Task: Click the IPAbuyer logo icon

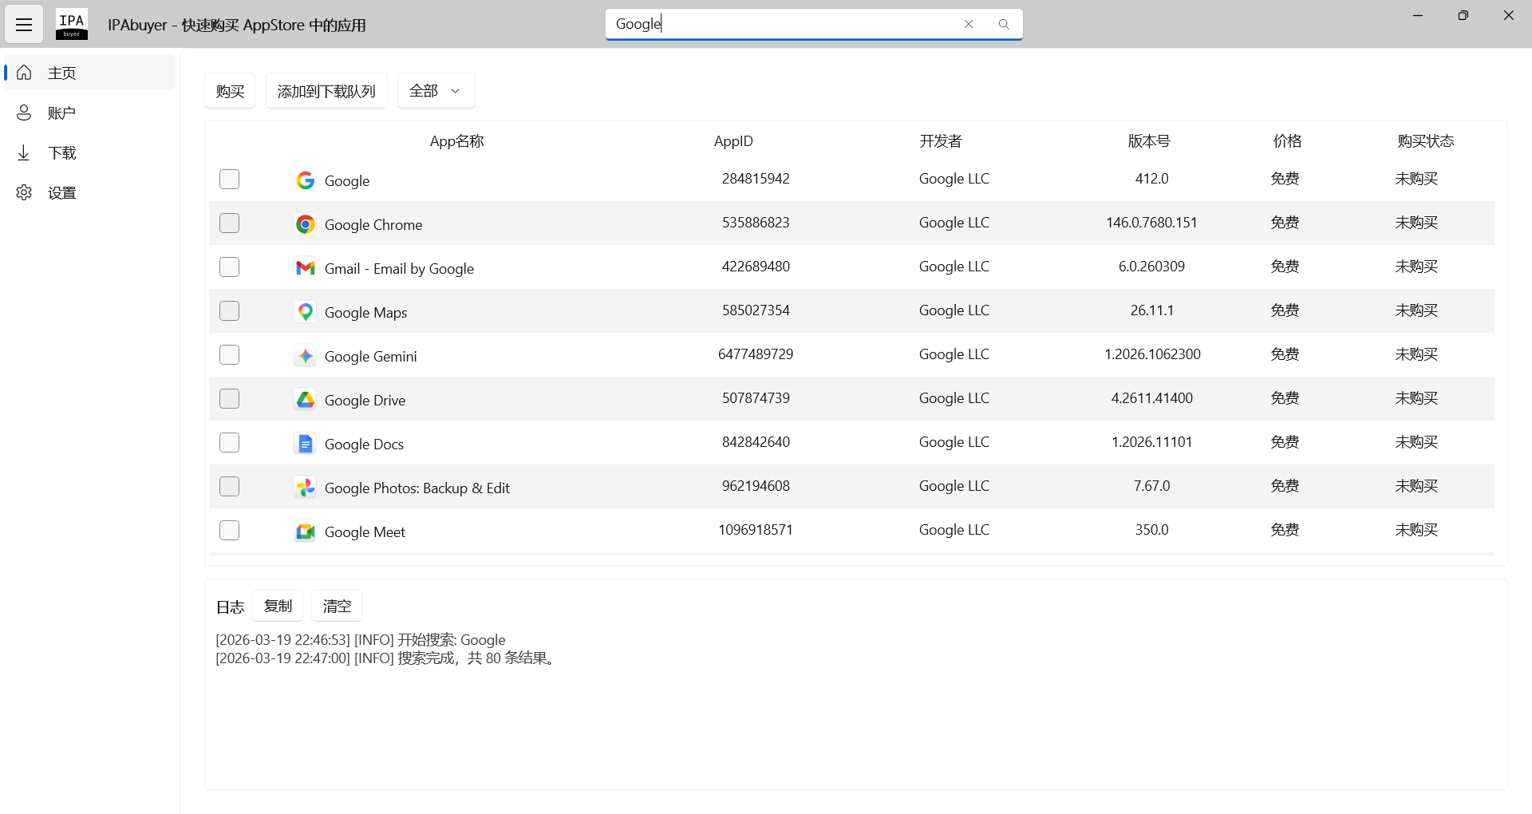Action: coord(72,25)
